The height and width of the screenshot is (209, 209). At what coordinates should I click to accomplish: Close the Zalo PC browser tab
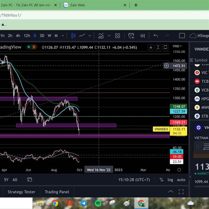click(x=56, y=5)
